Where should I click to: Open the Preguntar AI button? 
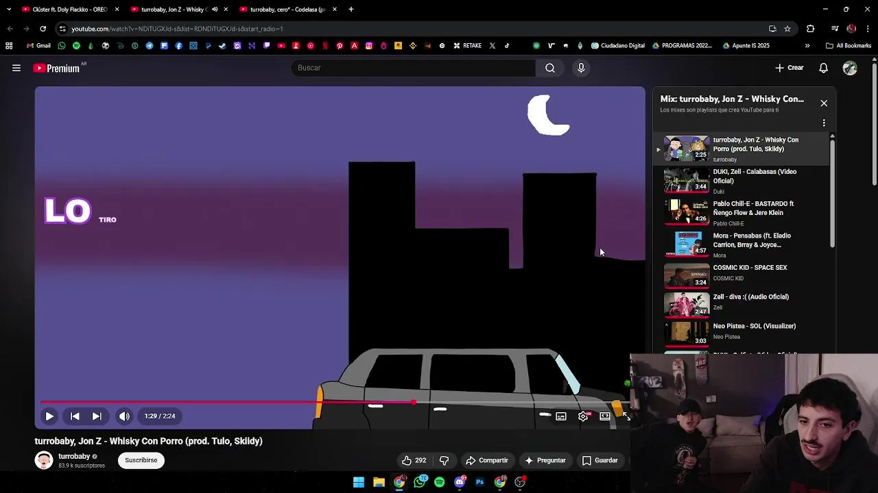pyautogui.click(x=545, y=460)
